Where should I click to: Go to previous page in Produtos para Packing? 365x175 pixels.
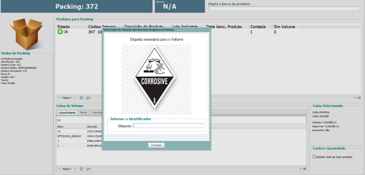(59, 98)
